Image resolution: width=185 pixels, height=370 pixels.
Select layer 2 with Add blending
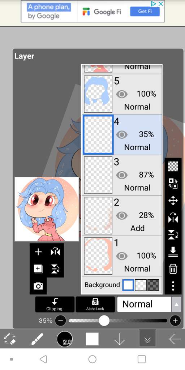pyautogui.click(x=122, y=216)
